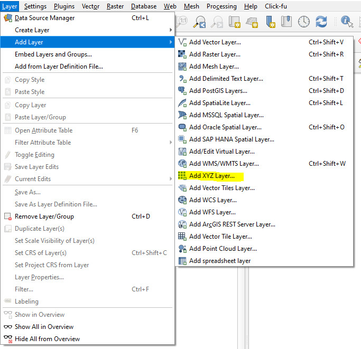Screen dimensions: 361x349
Task: Select Add Delimited Text Layer entry
Action: point(264,79)
